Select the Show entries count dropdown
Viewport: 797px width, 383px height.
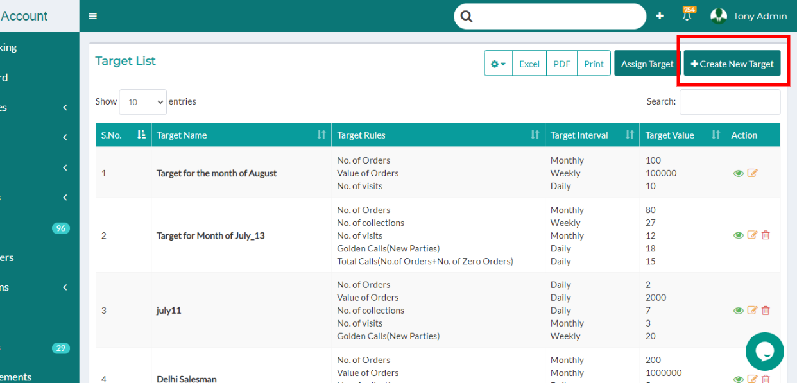[143, 102]
